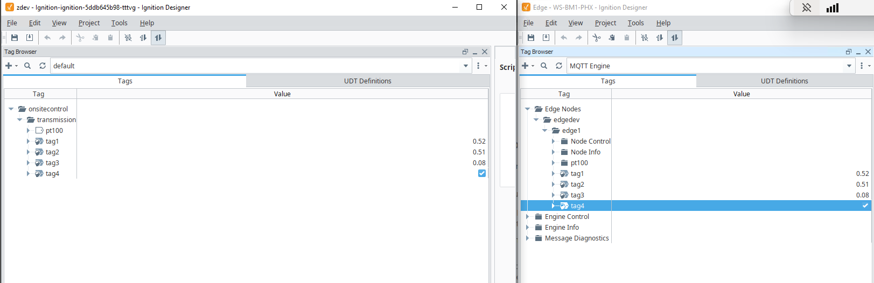Set comm Read-Only mode in zdev toolbar
This screenshot has height=283, width=874.
click(143, 38)
